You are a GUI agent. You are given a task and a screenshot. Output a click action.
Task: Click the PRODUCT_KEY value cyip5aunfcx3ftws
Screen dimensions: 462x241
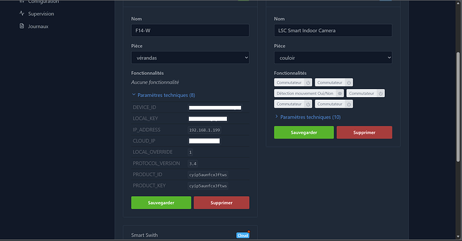pyautogui.click(x=208, y=186)
